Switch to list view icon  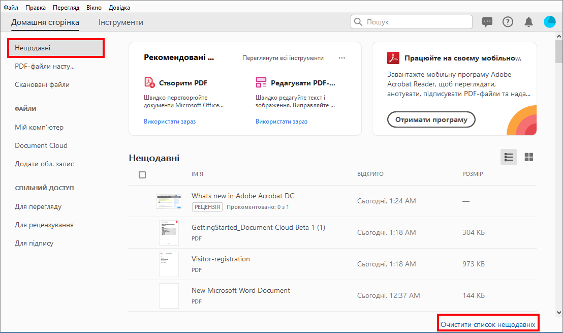coord(509,157)
